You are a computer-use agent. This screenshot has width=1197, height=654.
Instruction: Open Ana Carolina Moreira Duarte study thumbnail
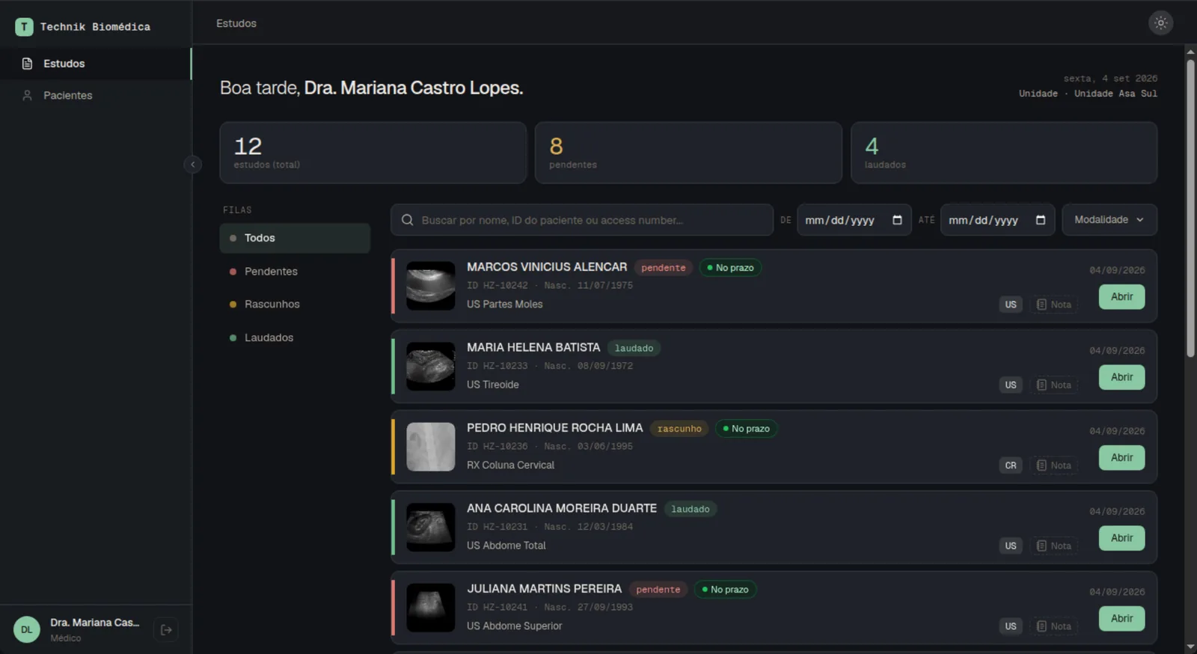(430, 528)
